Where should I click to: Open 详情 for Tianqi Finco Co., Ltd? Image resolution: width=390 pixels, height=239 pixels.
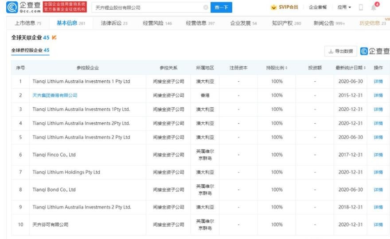click(x=378, y=155)
